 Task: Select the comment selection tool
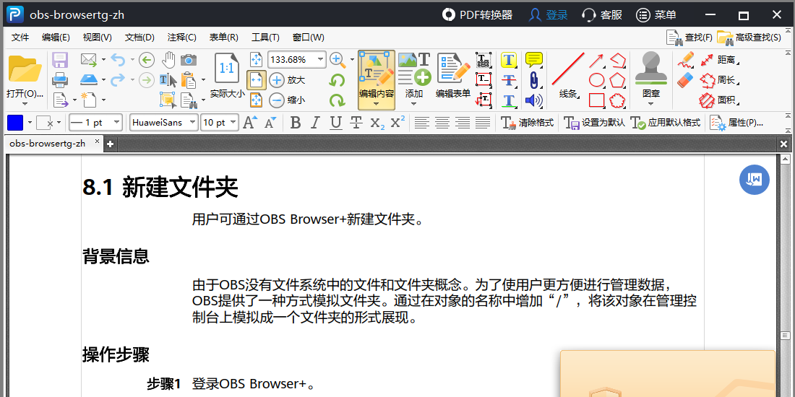point(168,100)
